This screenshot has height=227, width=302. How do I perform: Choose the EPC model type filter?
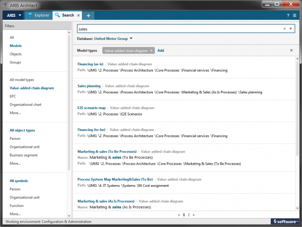(x=13, y=96)
